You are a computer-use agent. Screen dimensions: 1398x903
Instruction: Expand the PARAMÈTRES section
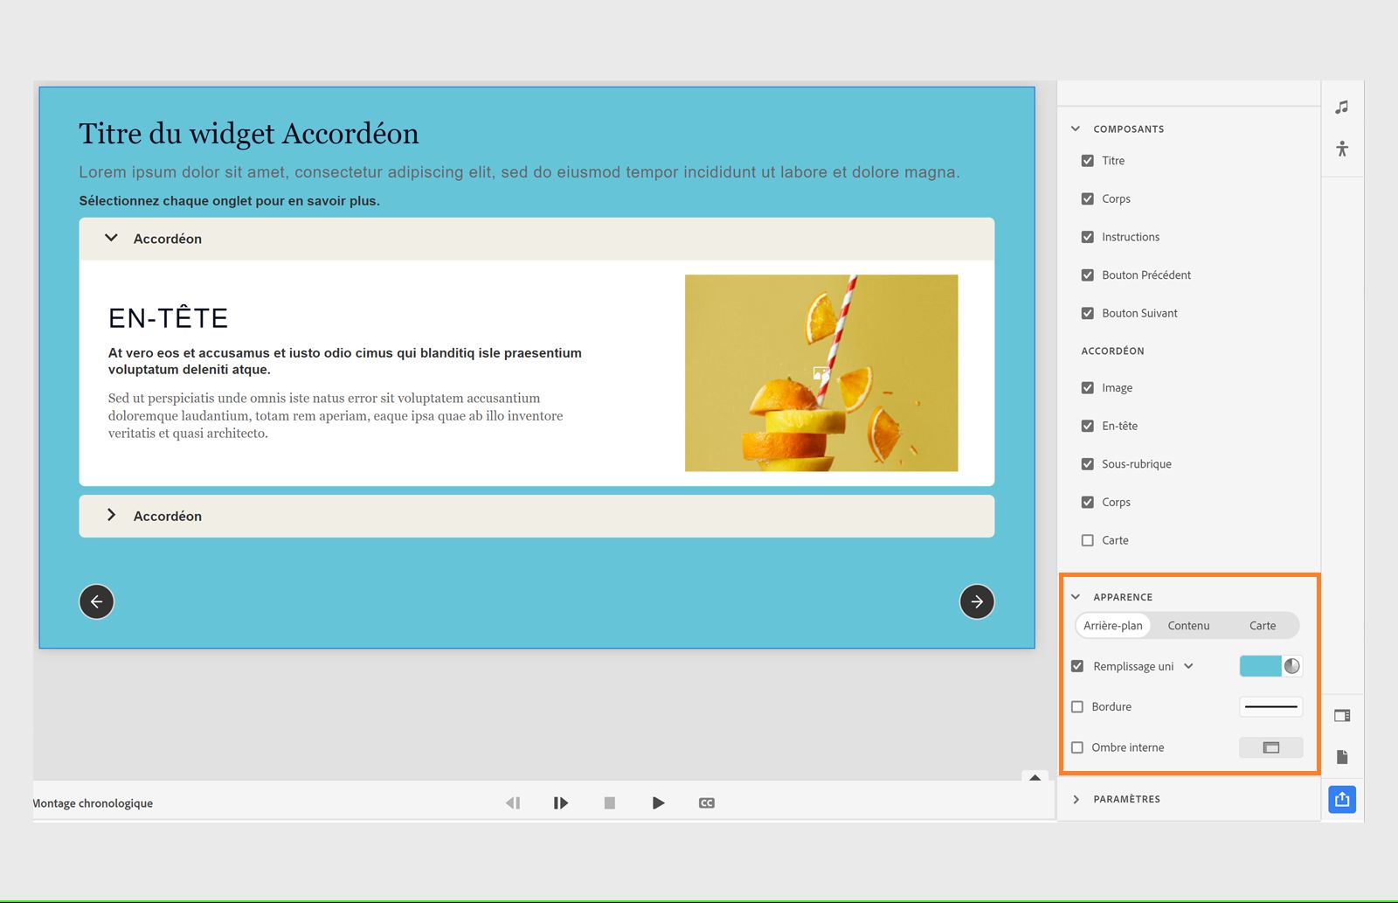point(1076,798)
